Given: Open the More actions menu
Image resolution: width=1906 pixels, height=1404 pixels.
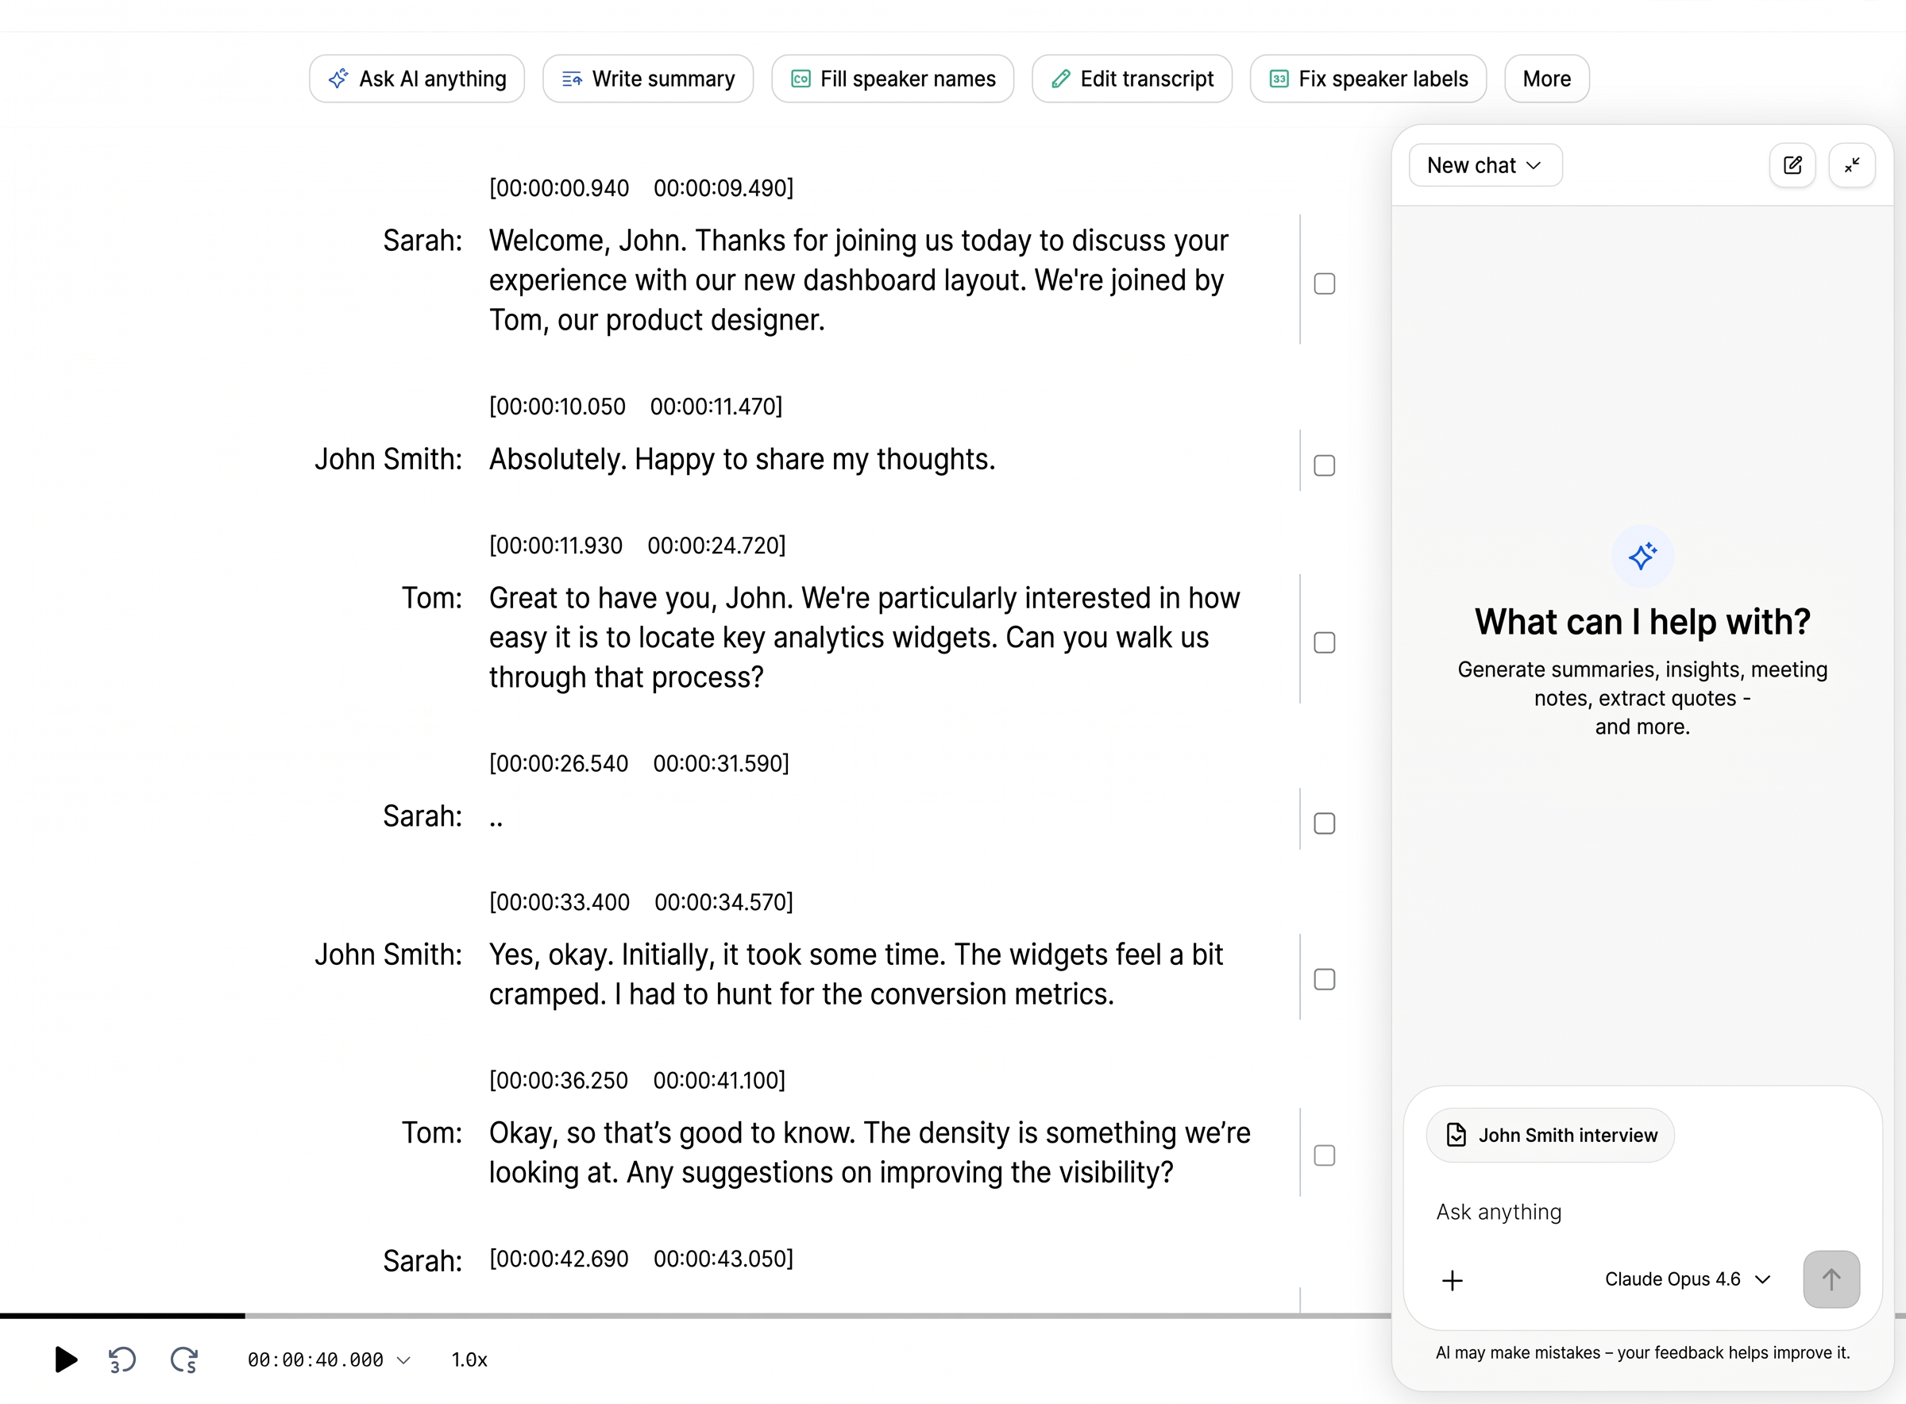Looking at the screenshot, I should (x=1546, y=79).
